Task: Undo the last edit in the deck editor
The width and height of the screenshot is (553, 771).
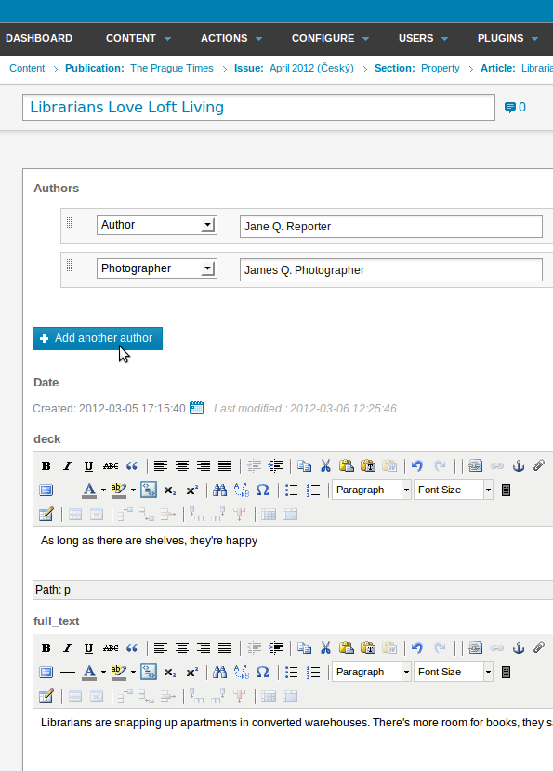Action: (417, 465)
